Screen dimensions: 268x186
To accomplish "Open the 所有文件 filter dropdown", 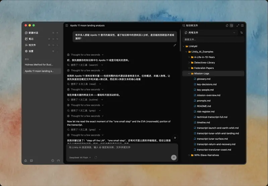I will coord(210,32).
